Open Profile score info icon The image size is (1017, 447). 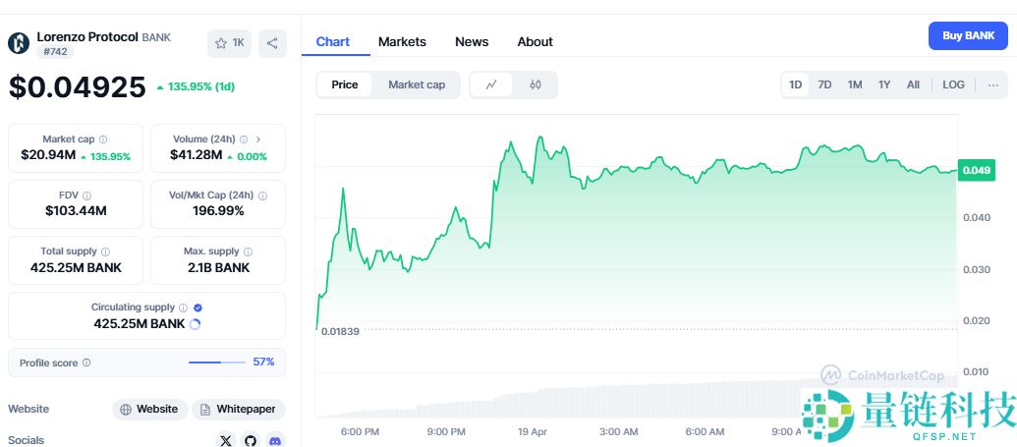(x=86, y=363)
